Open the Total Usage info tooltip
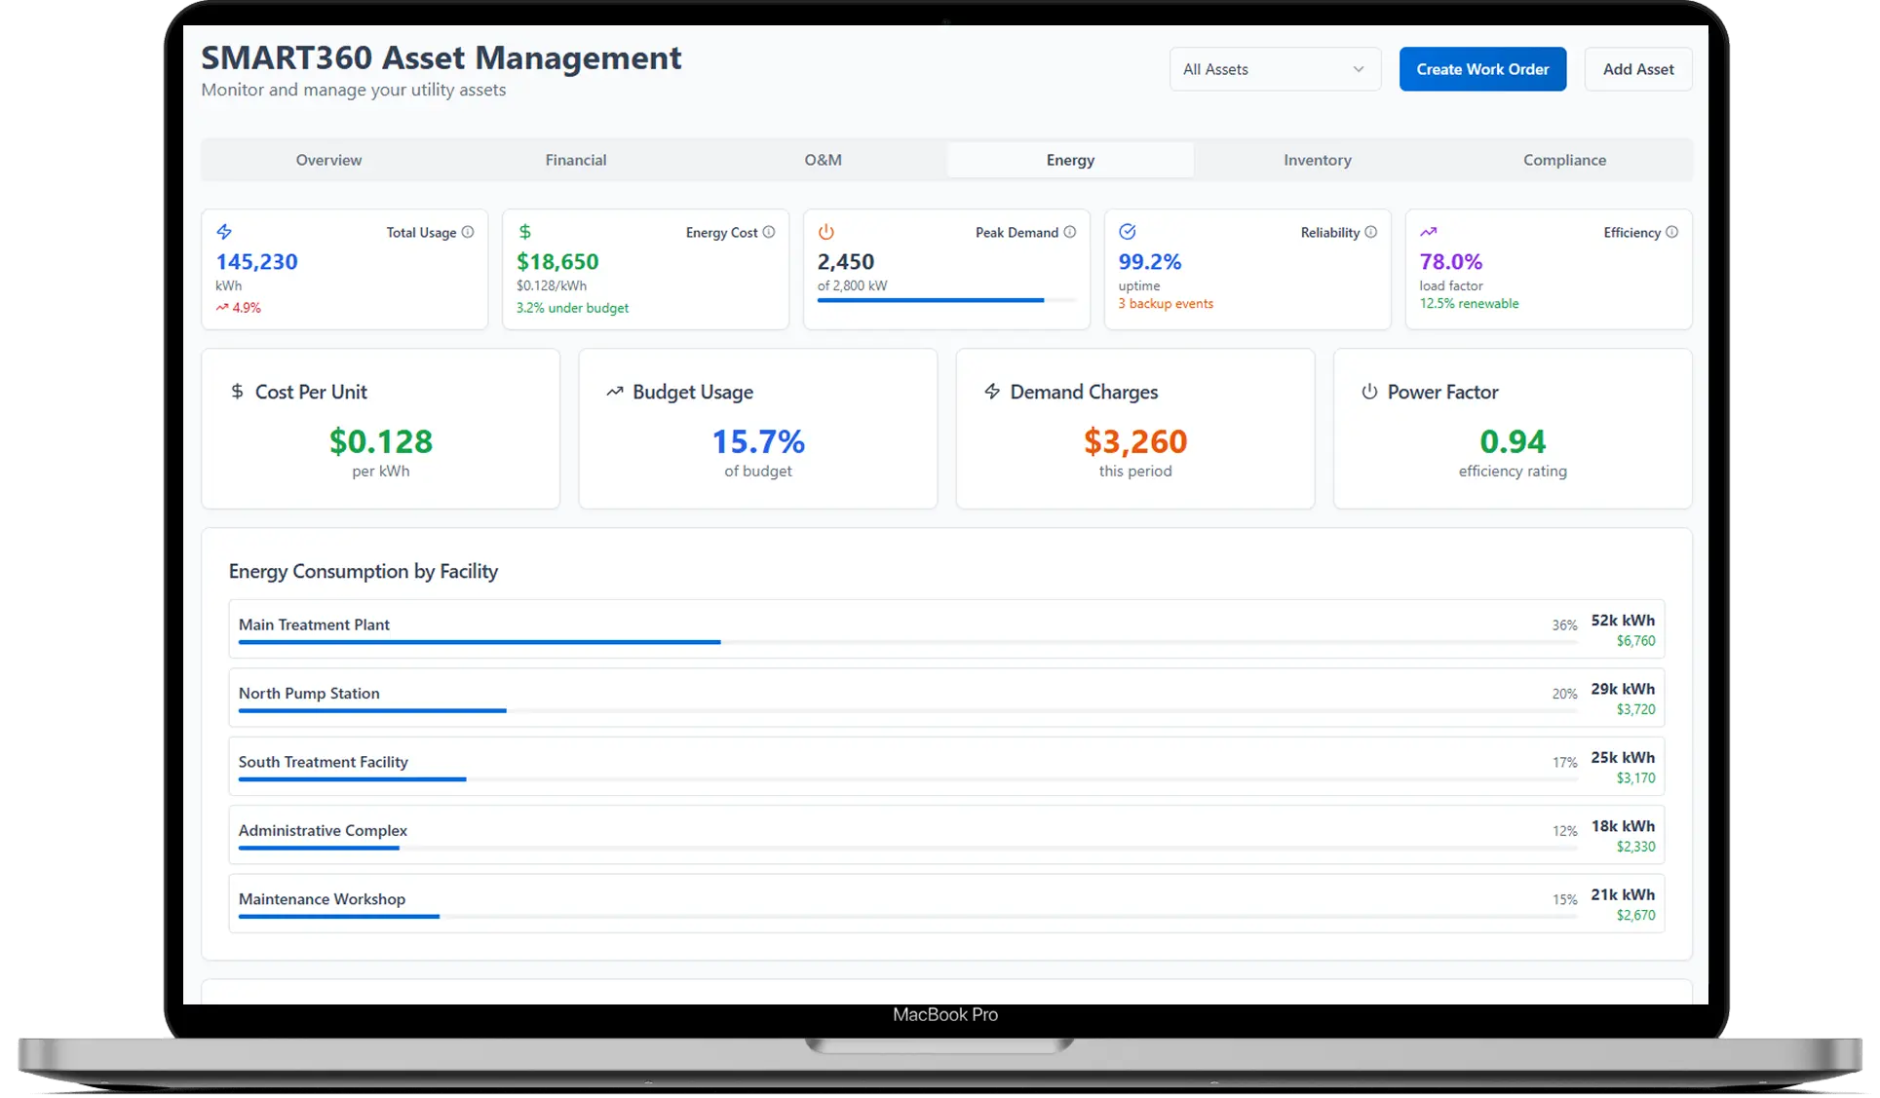 pyautogui.click(x=469, y=232)
